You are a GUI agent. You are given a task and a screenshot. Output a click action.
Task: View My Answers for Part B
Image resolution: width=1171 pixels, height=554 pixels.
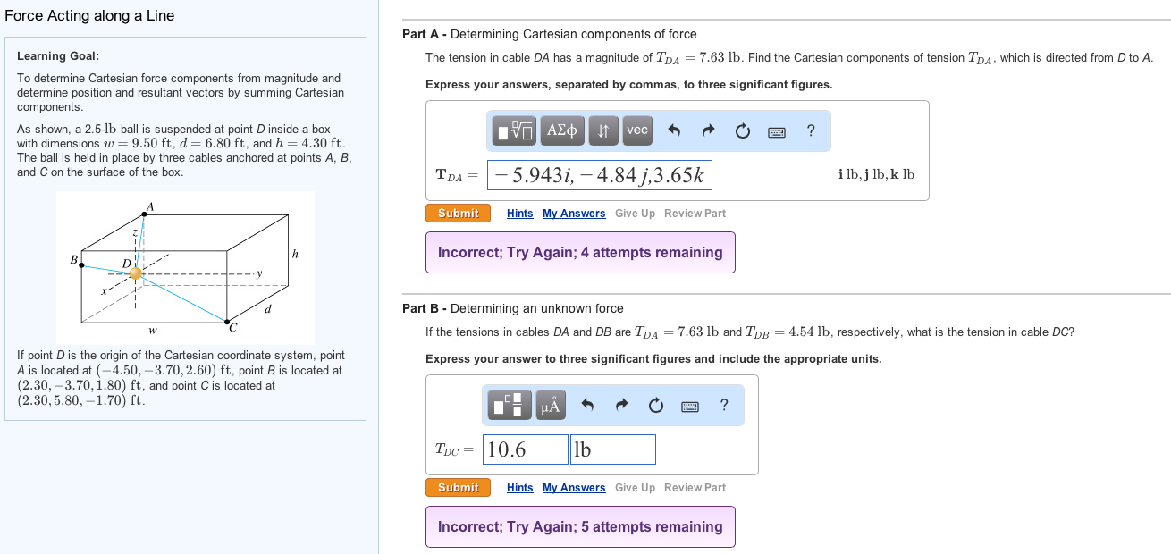pos(573,488)
